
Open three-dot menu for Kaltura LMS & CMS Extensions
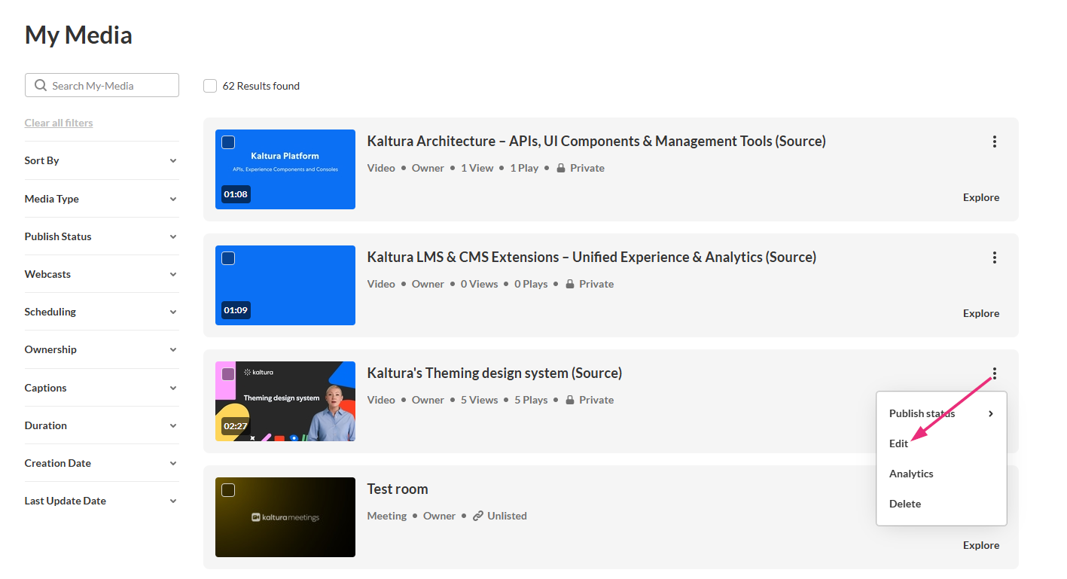coord(994,258)
